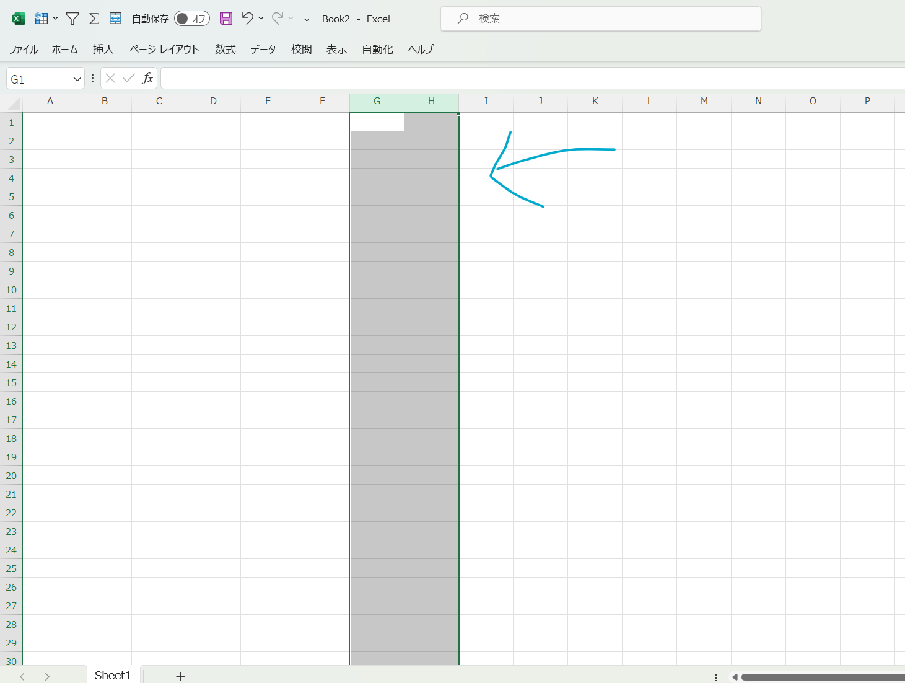This screenshot has height=683, width=905.
Task: Select the Sheet1 tab
Action: (x=113, y=675)
